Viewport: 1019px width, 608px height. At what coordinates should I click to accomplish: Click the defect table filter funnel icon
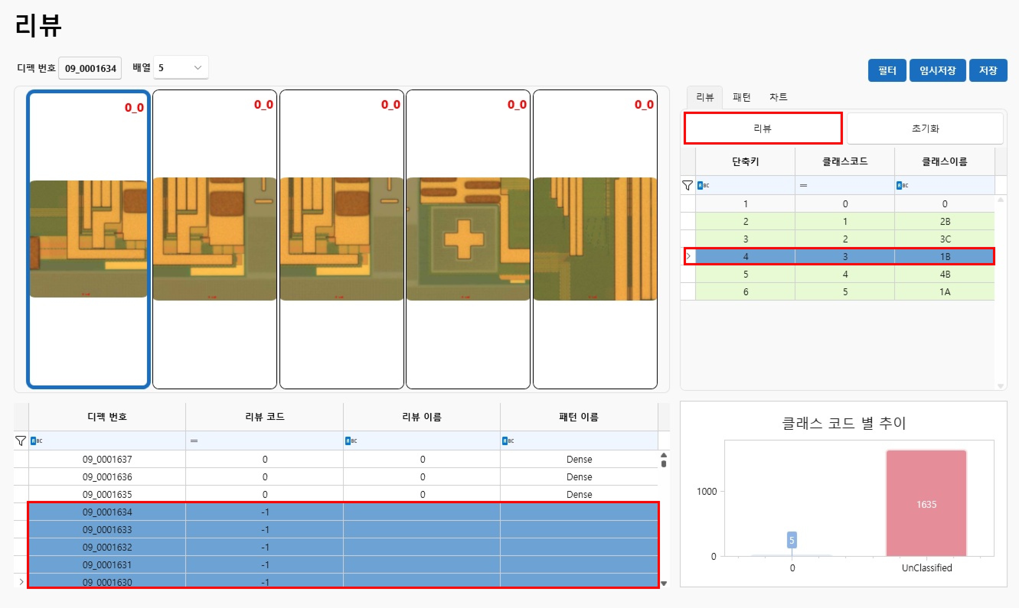tap(21, 441)
